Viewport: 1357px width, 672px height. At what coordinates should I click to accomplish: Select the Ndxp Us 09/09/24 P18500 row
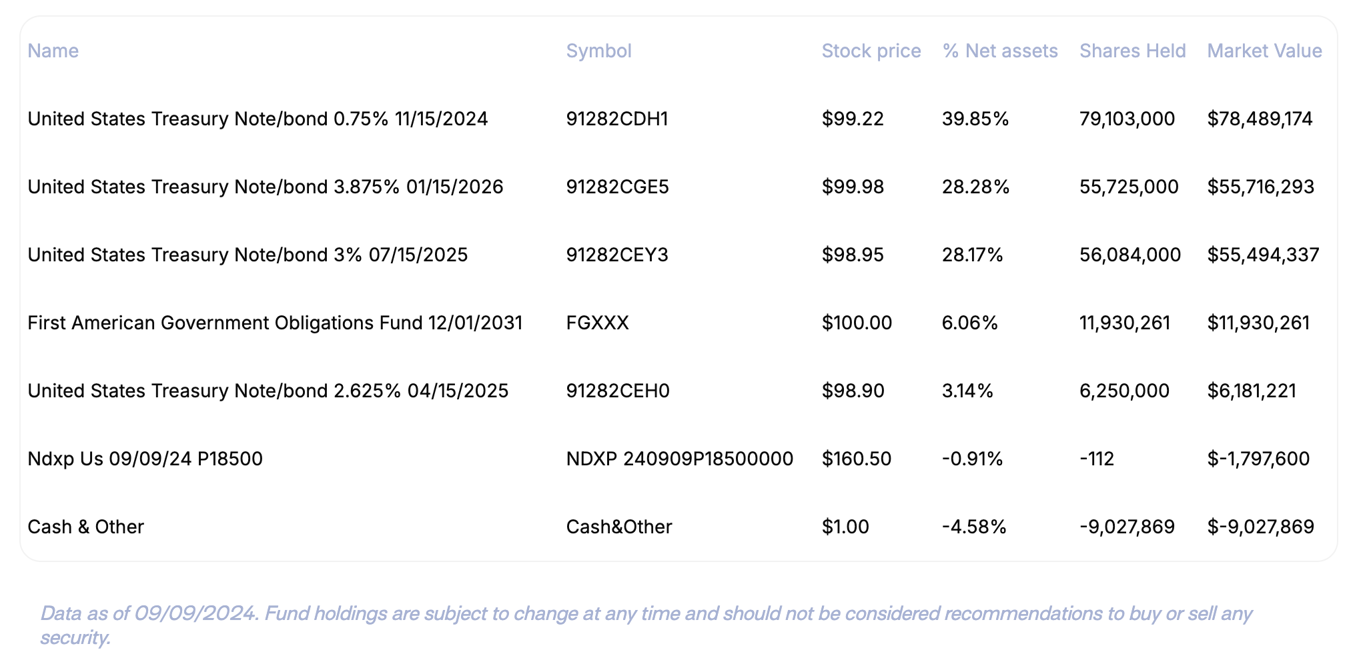point(145,459)
